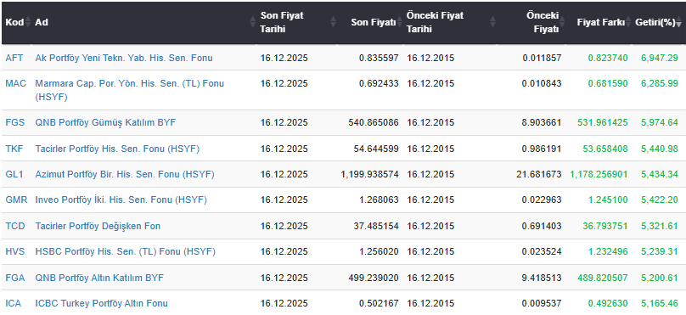Select price difference 1.245100 cell
686x315 pixels.
(608, 200)
